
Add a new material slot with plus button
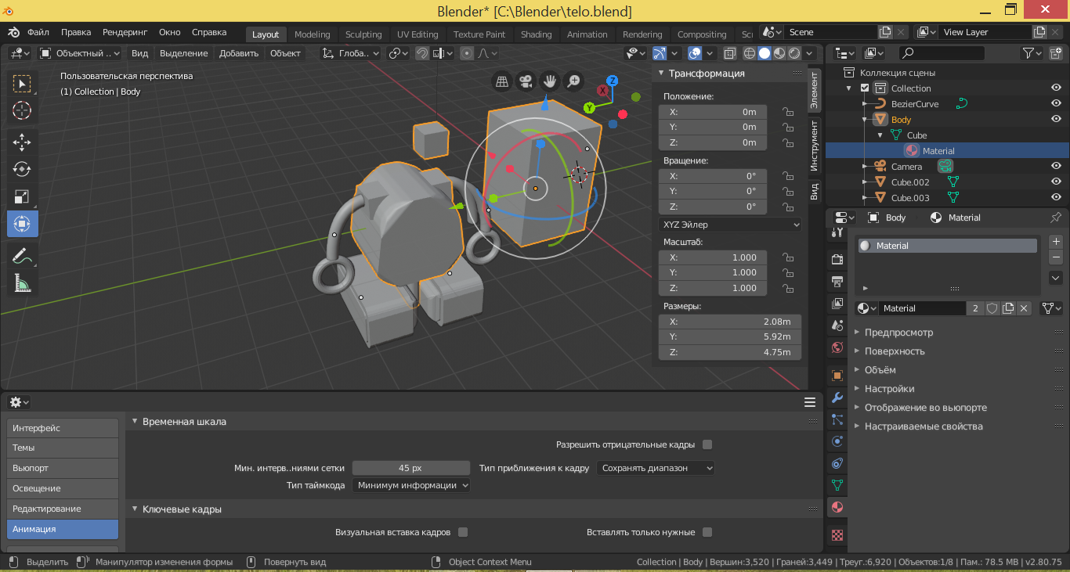coord(1056,242)
